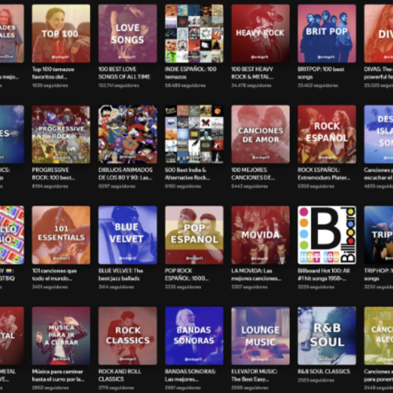393x393 pixels.
Task: Click title 'INDIE ESPAÑOL: 100 temazos'
Action: click(191, 73)
